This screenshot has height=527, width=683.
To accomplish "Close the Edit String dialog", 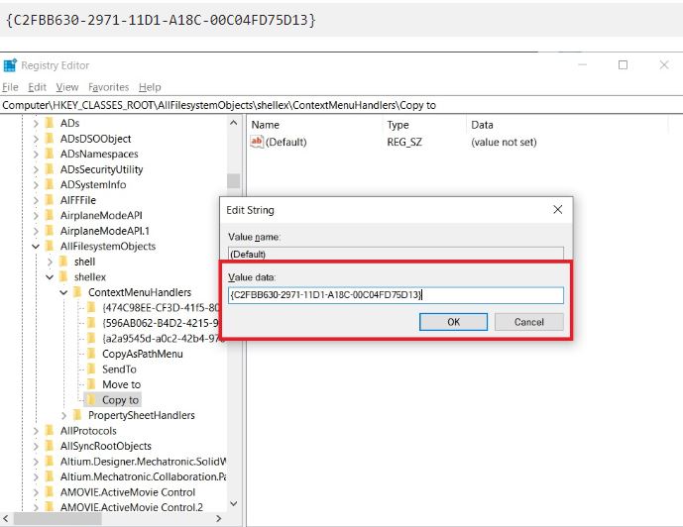I will [557, 210].
